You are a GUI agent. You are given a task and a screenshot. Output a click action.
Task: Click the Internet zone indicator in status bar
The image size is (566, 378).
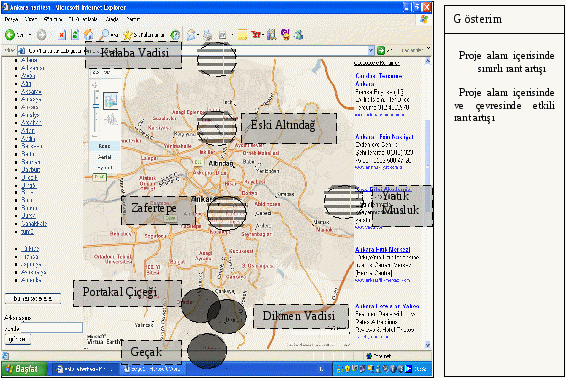[379, 356]
